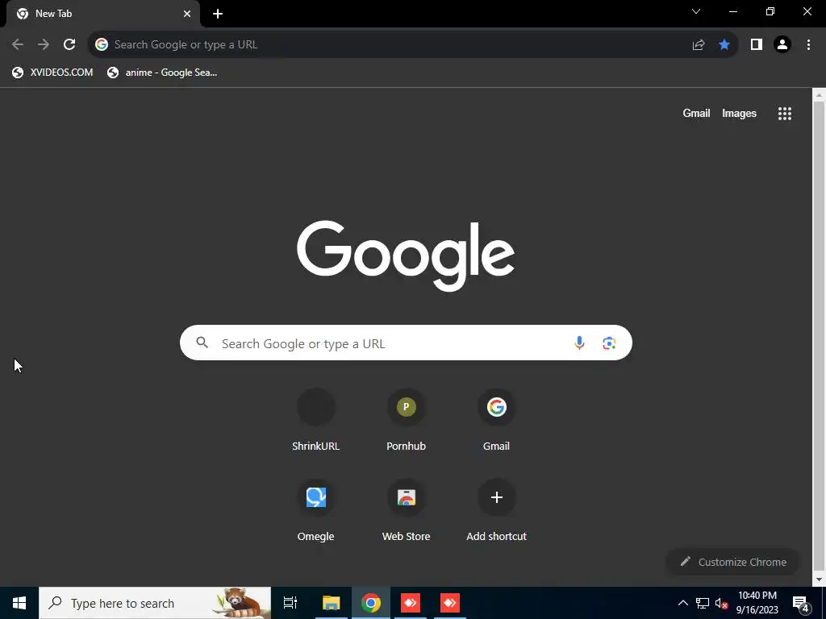Click the page's vertical scrollbar
The width and height of the screenshot is (826, 619).
click(x=819, y=337)
